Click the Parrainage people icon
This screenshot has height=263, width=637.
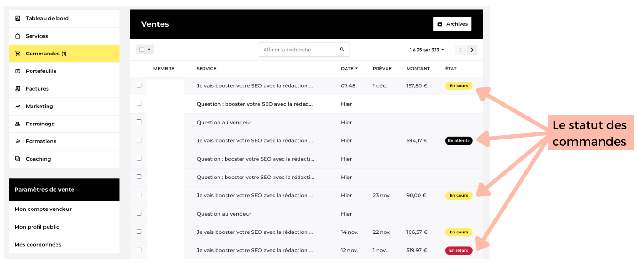[18, 124]
